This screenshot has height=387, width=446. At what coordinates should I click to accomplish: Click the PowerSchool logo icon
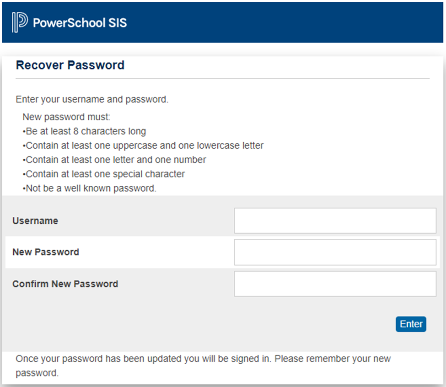click(x=20, y=22)
